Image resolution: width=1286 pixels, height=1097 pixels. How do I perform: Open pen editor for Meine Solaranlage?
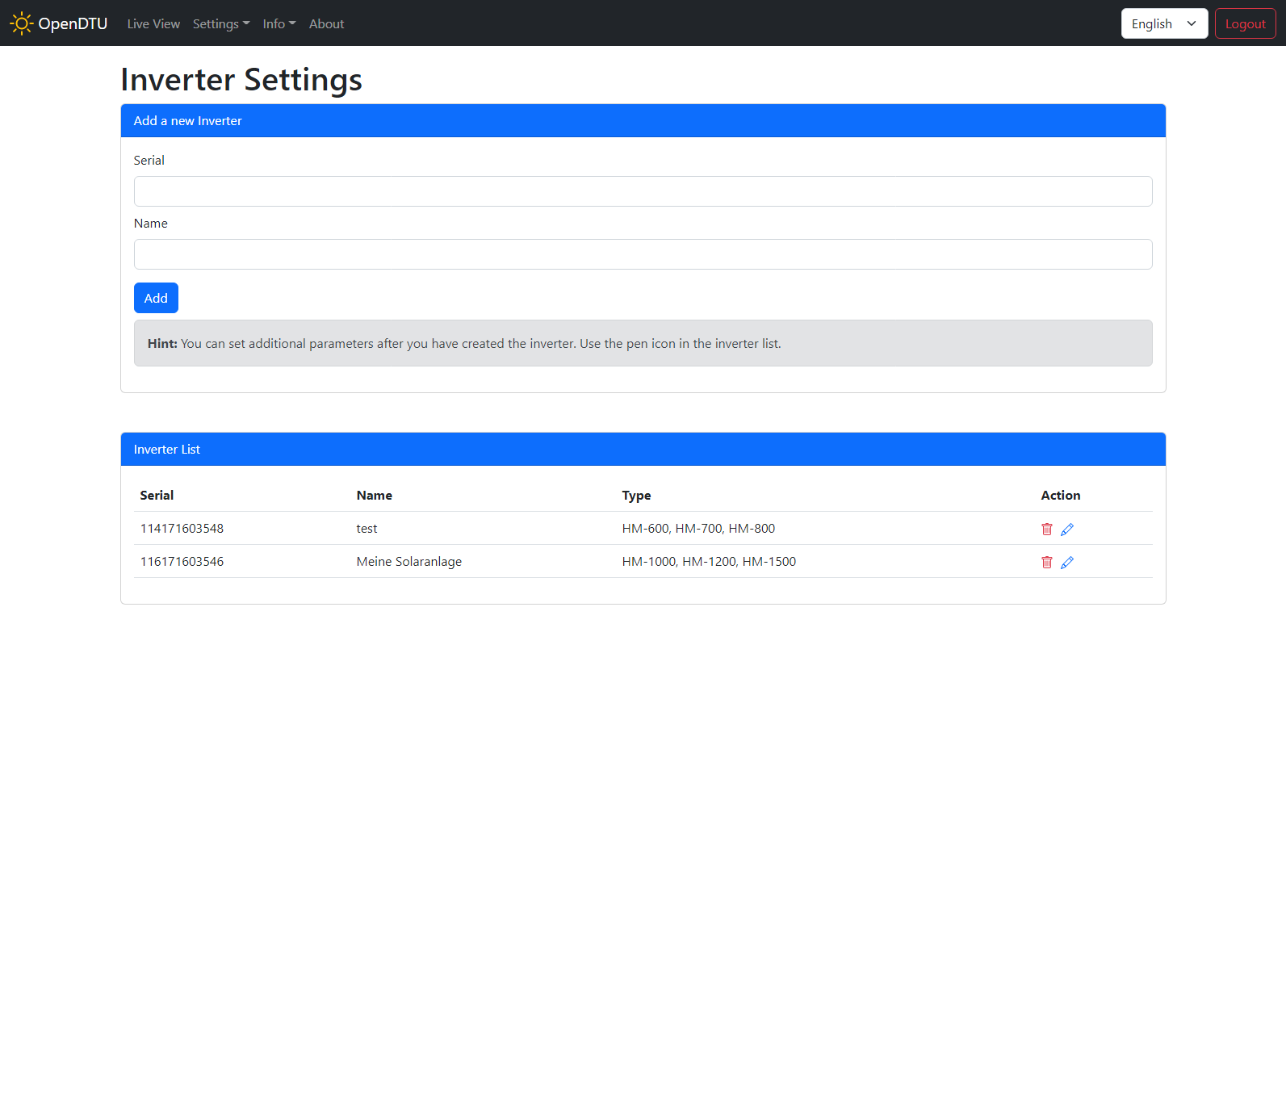(x=1067, y=563)
